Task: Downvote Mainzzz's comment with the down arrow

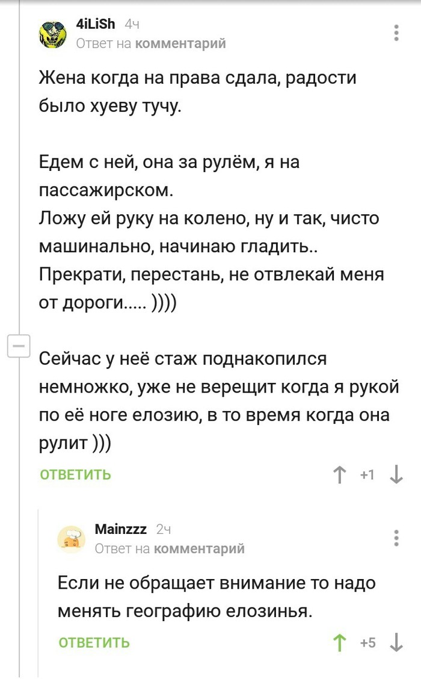Action: click(x=395, y=643)
